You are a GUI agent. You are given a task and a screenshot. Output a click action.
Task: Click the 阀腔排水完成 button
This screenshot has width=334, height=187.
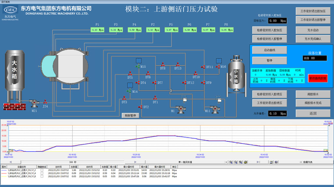pos(313,103)
